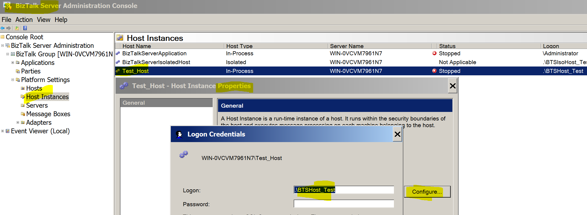Click the red Stopped icon for BizTalkServerApplication
Viewport: 587px width, 215px height.
tap(434, 53)
